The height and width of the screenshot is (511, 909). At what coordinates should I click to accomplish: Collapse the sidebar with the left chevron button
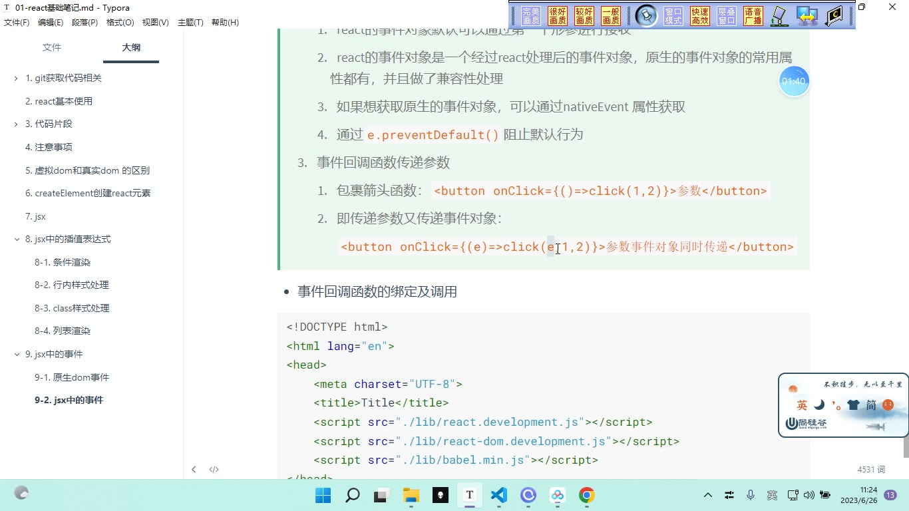click(x=194, y=469)
